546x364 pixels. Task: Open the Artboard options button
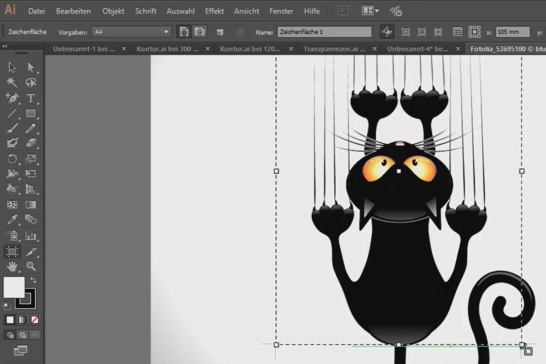457,32
